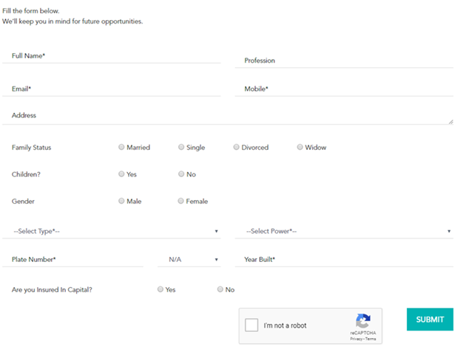469x355 pixels.
Task: Click the Address resize handle
Action: (x=451, y=122)
